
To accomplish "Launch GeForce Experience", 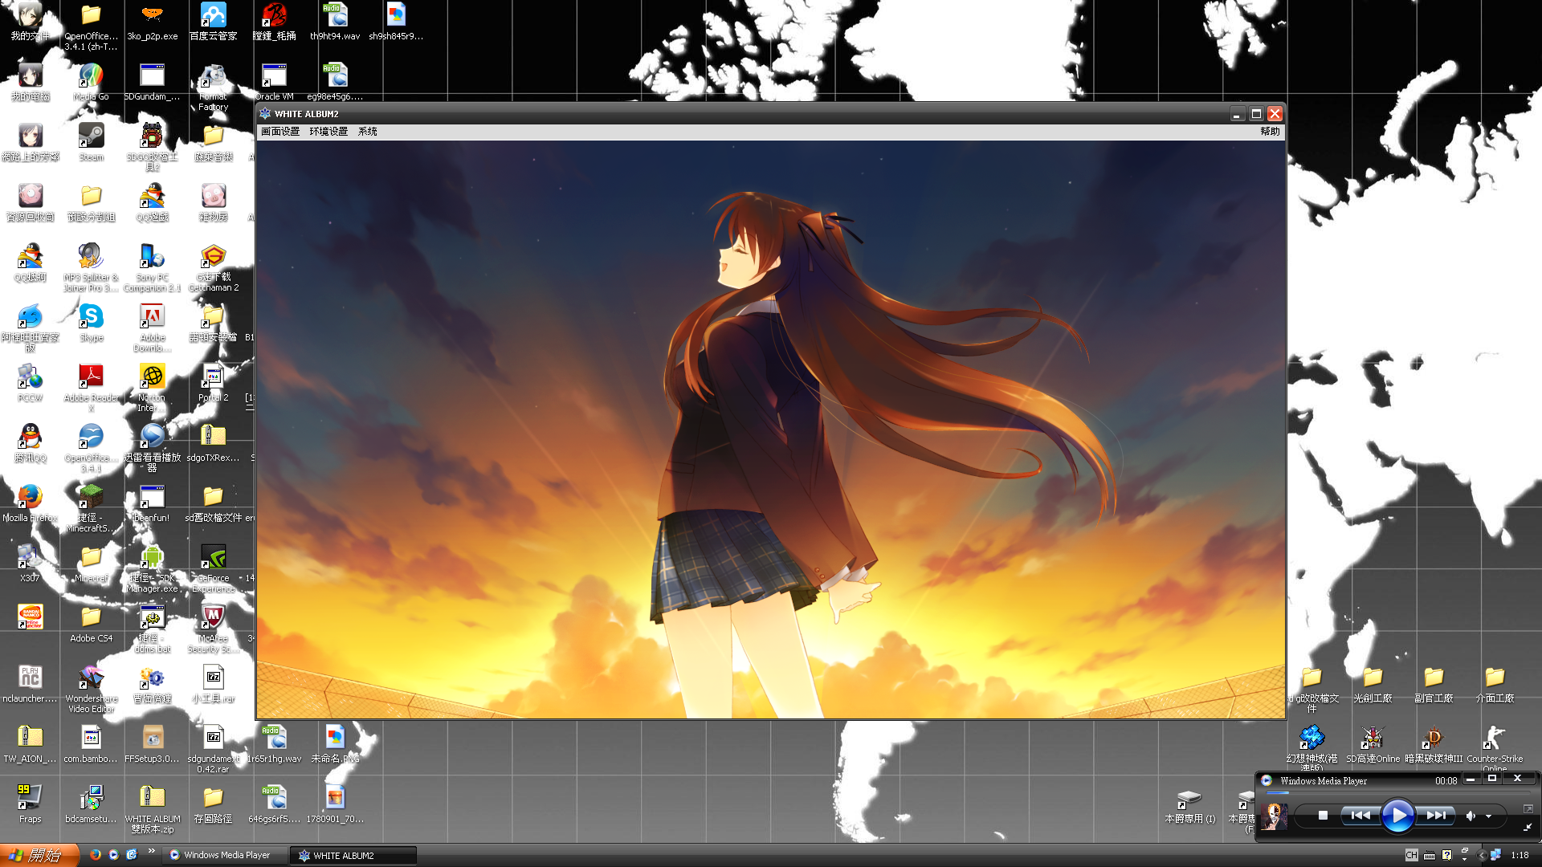I will pos(213,558).
